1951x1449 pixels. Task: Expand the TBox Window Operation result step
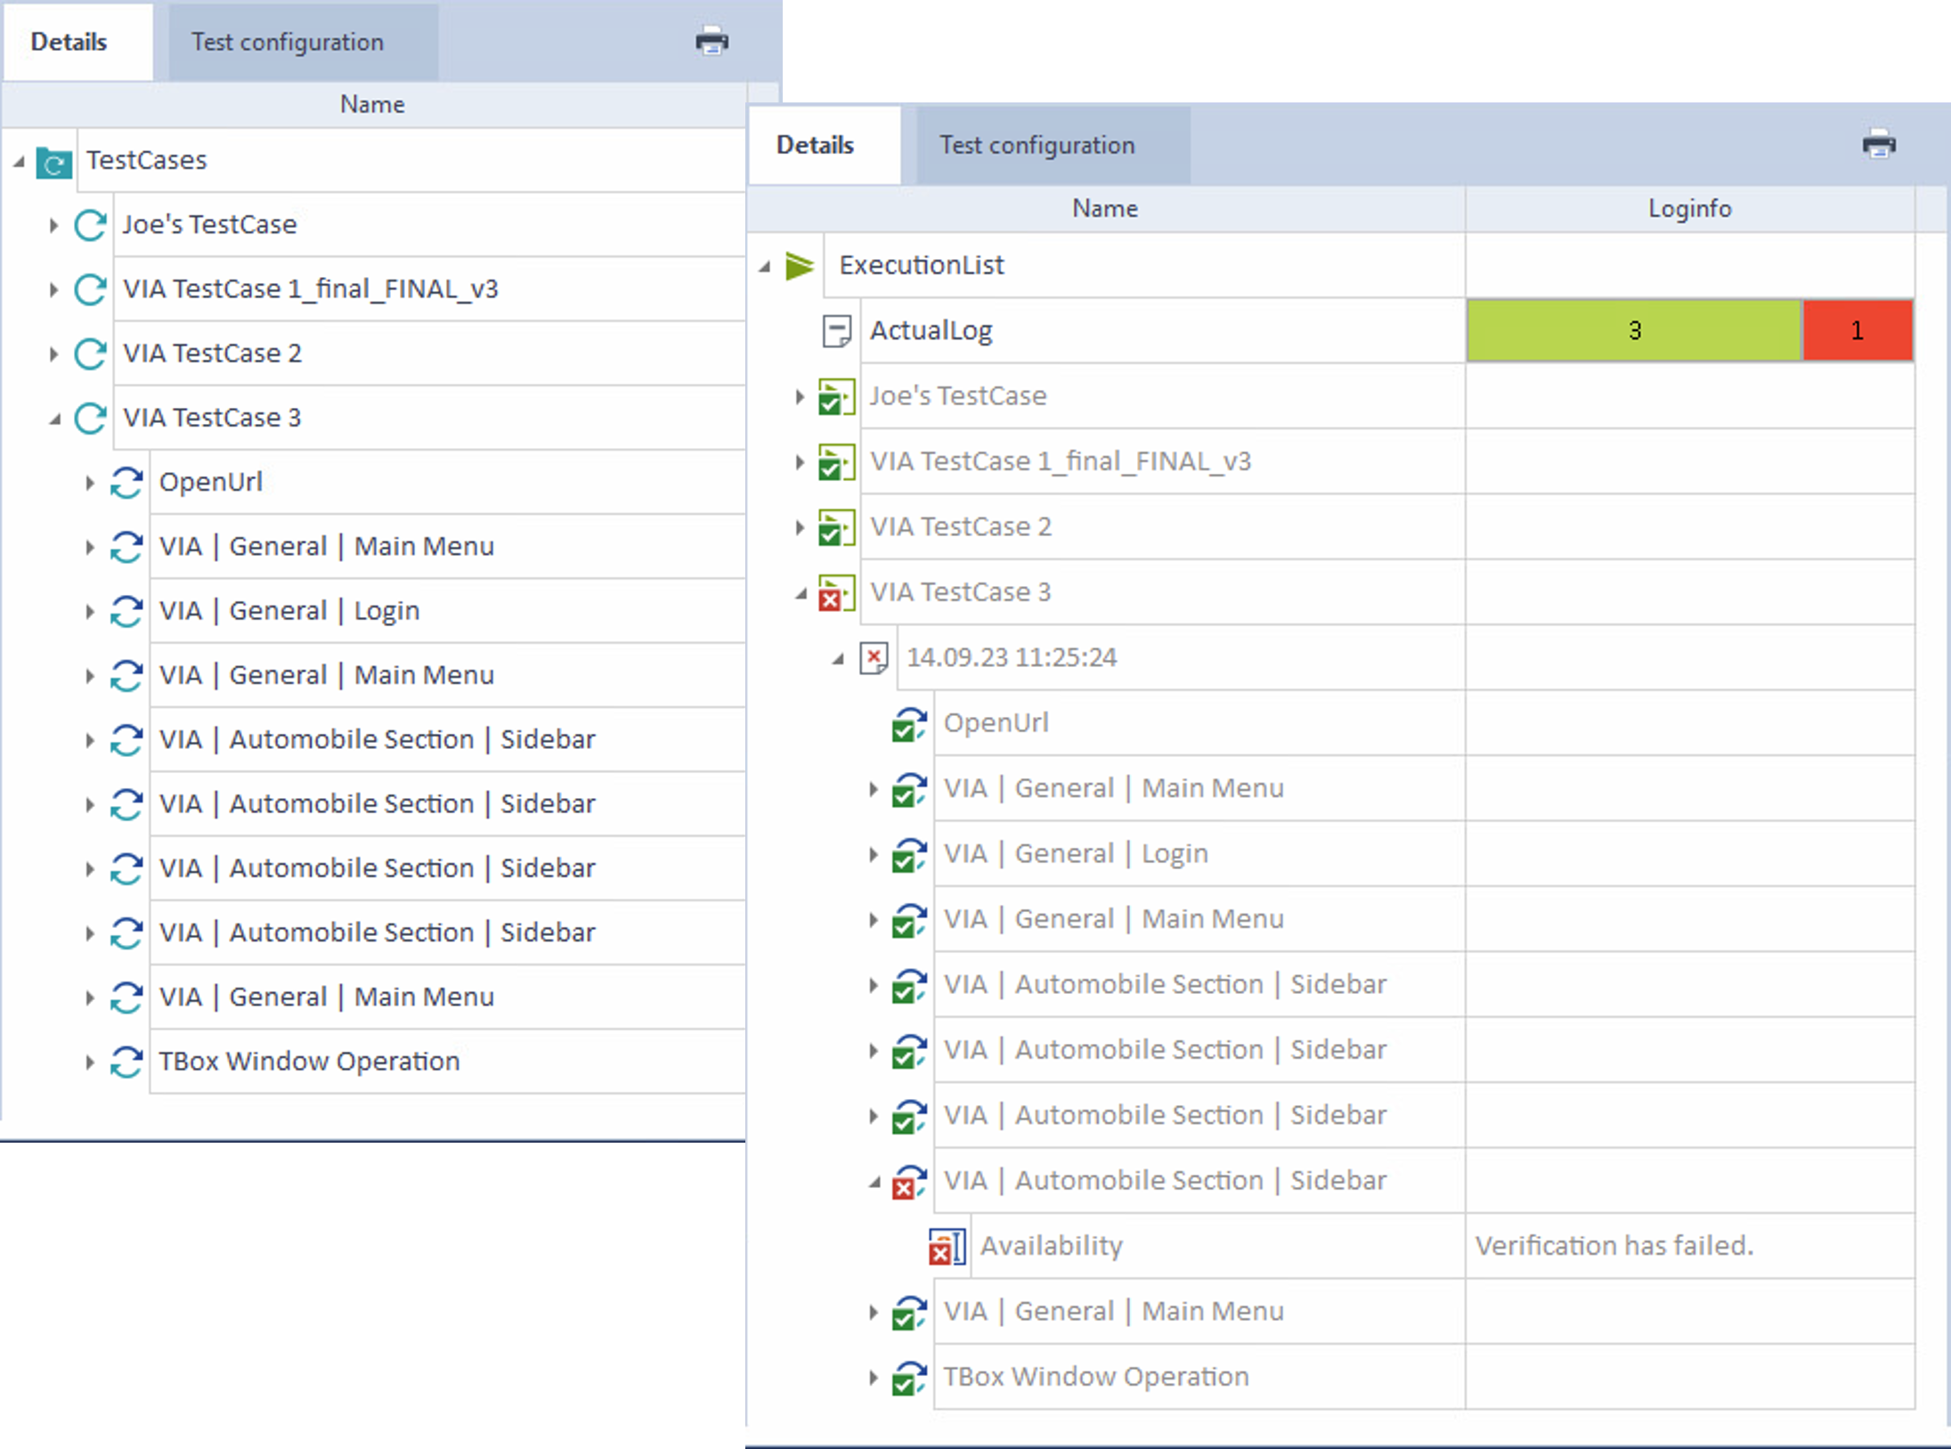click(874, 1378)
